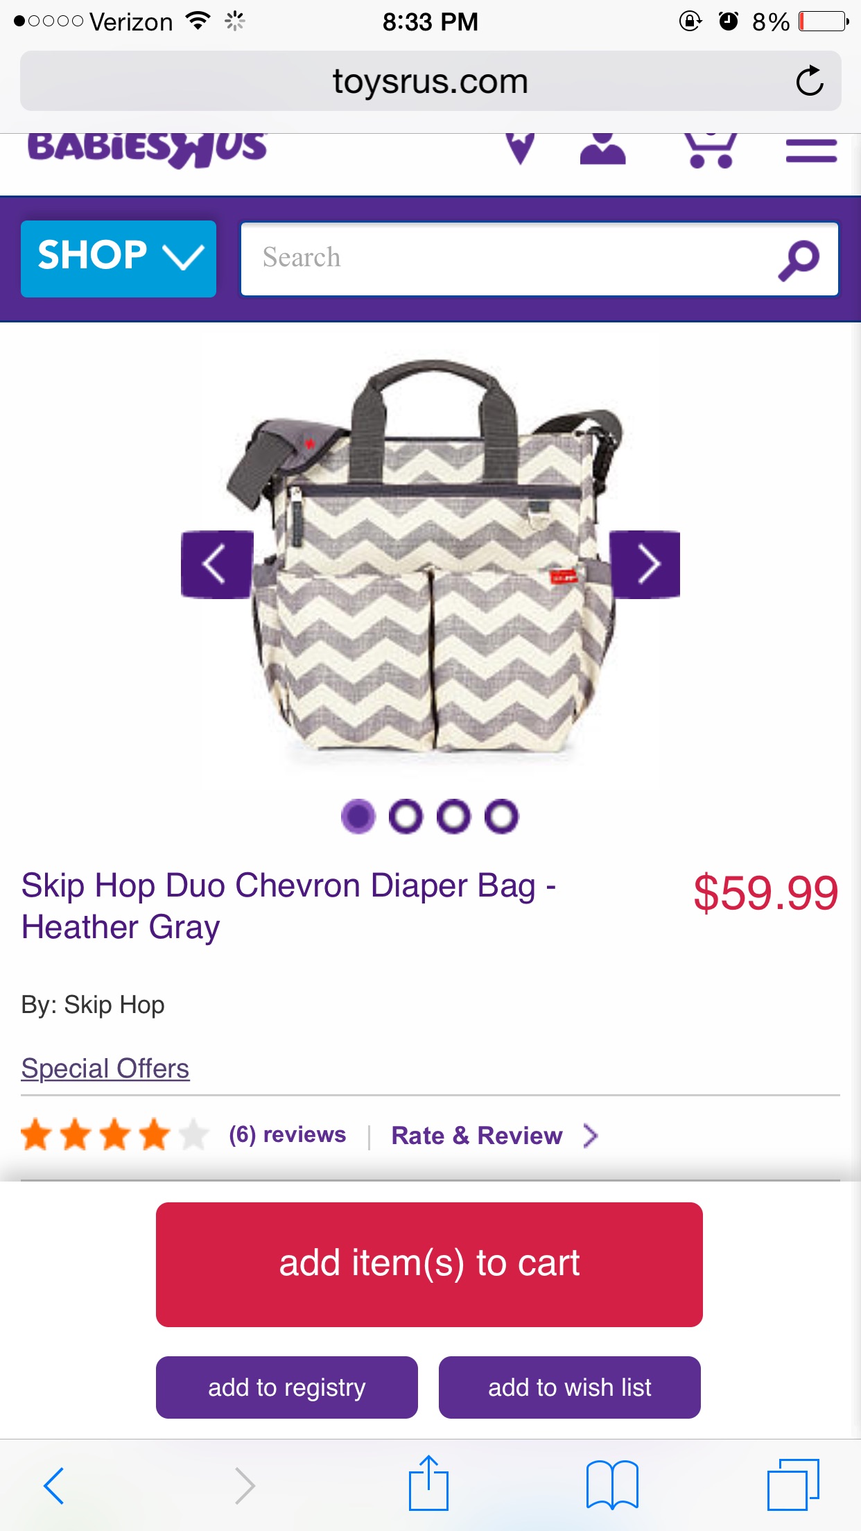The image size is (861, 1531).
Task: Select the fourth image carousel dot
Action: tap(501, 816)
